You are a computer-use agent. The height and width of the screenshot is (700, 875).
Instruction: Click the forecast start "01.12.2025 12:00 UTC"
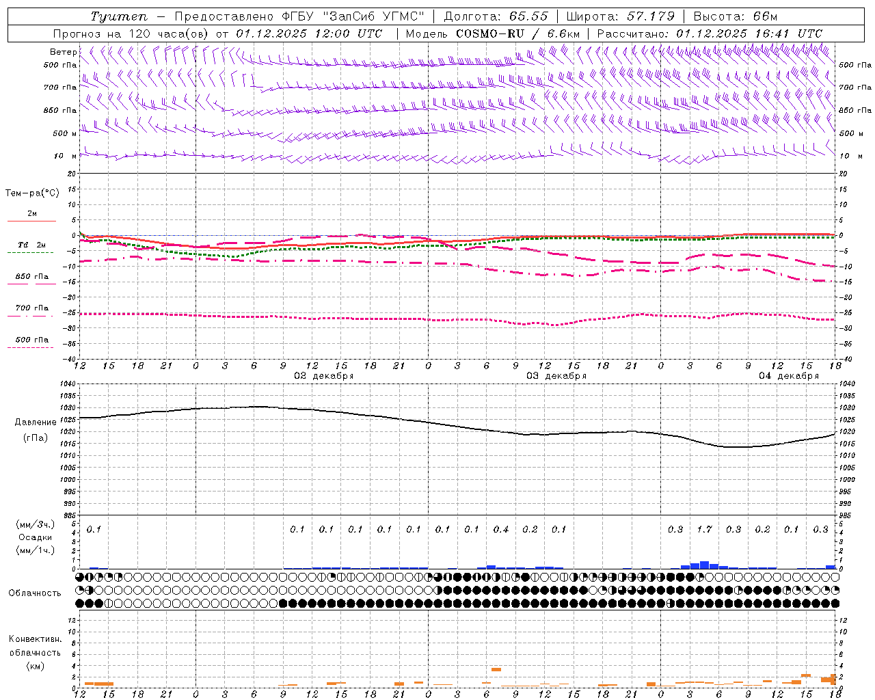[x=309, y=33]
